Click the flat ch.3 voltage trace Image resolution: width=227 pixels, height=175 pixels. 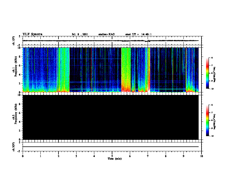point(111,147)
